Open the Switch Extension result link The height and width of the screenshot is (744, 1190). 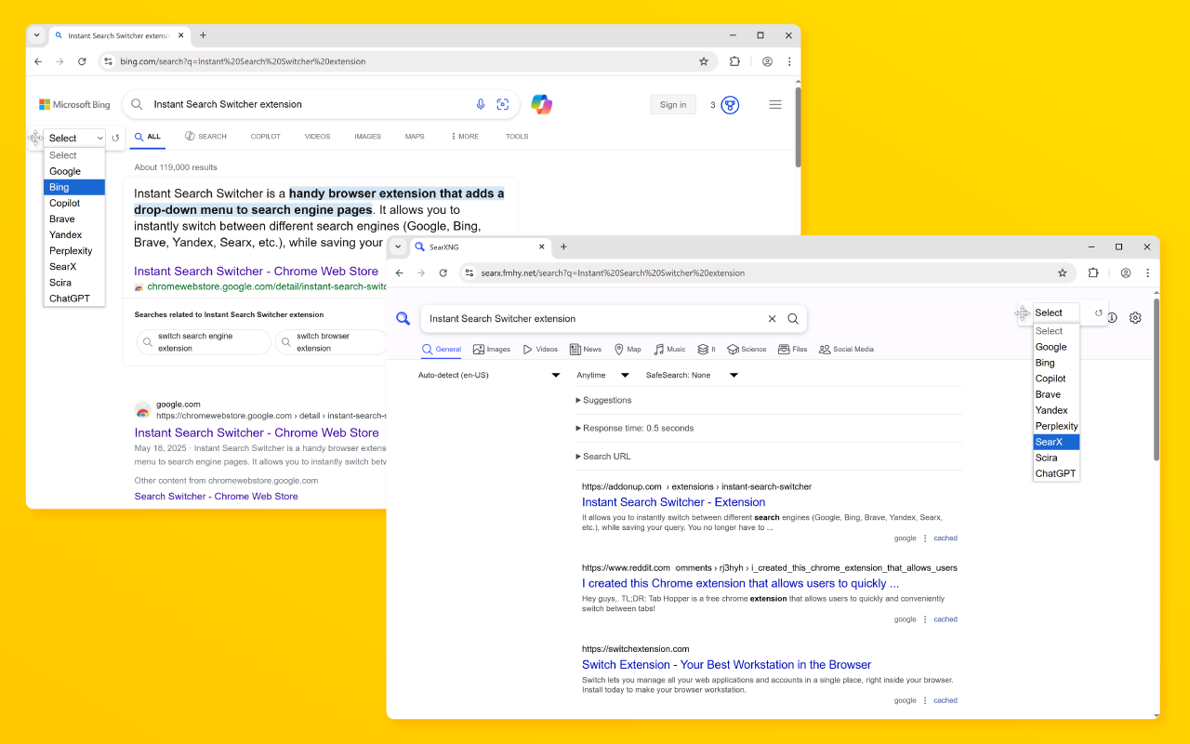coord(726,665)
